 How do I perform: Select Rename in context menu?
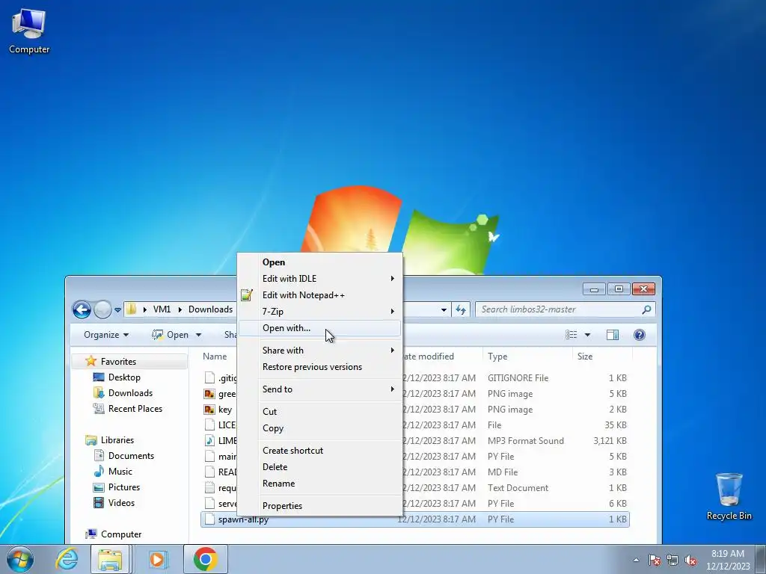coord(319,484)
